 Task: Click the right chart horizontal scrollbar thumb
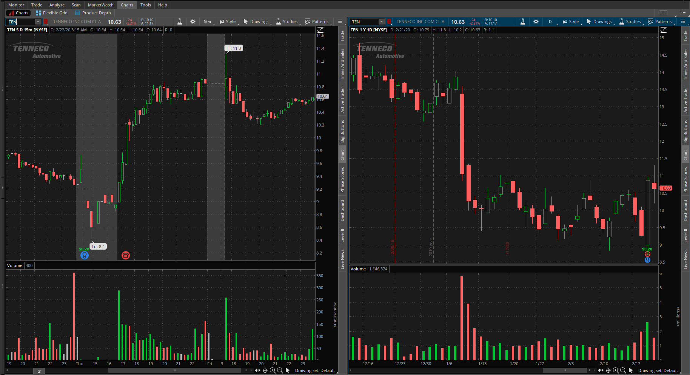point(565,370)
